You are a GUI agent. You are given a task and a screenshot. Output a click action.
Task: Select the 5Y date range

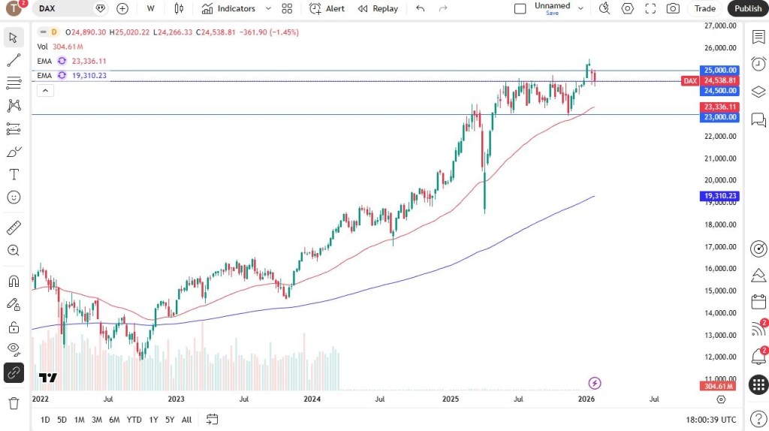[x=170, y=420]
